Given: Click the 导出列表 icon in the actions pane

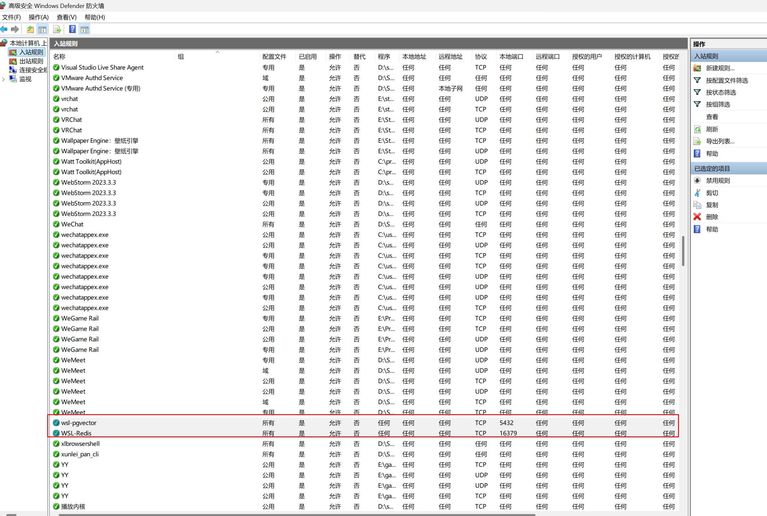Looking at the screenshot, I should [x=697, y=141].
